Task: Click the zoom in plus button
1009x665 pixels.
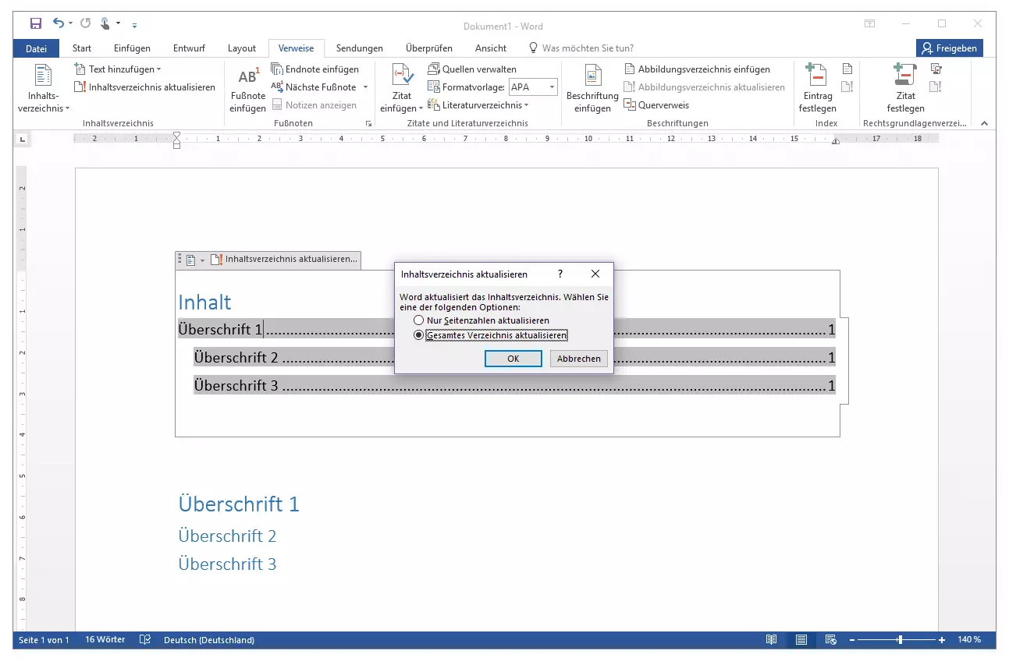Action: coord(942,640)
